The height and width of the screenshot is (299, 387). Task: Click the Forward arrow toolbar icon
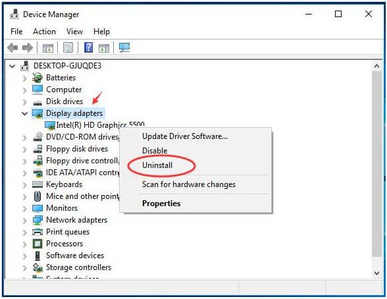28,47
